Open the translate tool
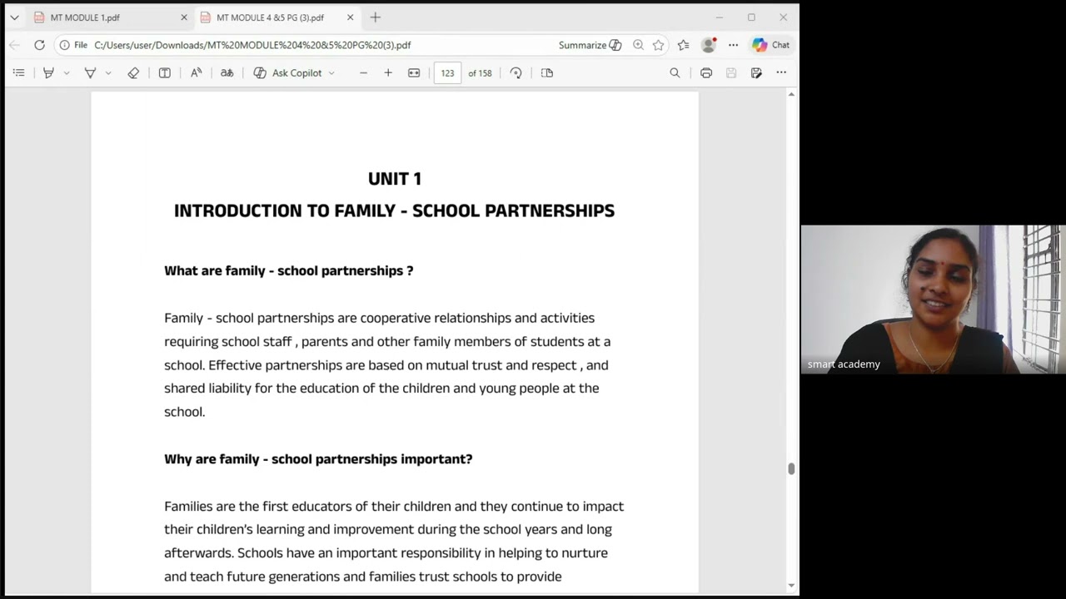Screen dimensions: 1066x599 [227, 73]
